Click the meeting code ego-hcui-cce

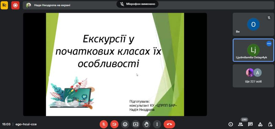pos(26,124)
